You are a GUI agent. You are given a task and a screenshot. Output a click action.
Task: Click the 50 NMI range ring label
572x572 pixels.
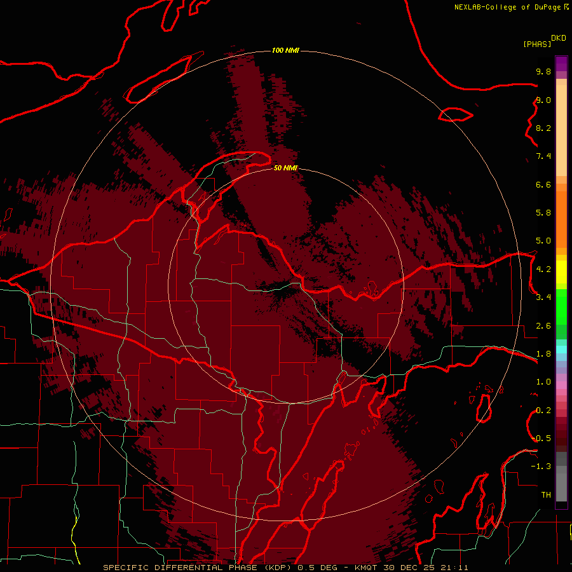285,168
